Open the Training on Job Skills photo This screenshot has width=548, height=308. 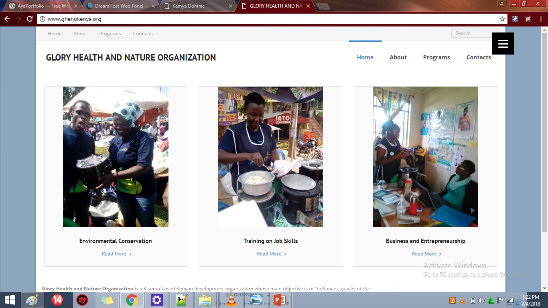tap(270, 157)
